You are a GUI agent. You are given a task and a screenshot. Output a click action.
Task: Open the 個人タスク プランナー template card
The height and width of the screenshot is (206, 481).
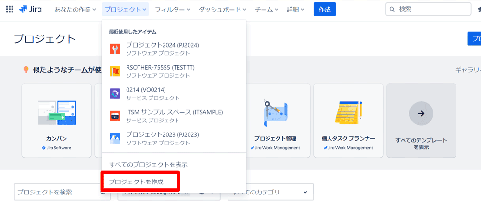348,121
